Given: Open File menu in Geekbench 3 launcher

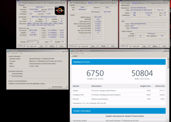Looking at the screenshot, I should click(x=8, y=53).
